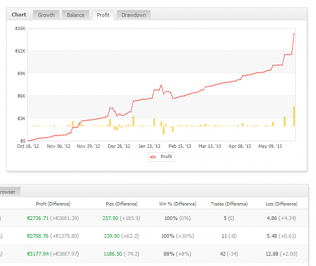Image resolution: width=316 pixels, height=266 pixels.
Task: Click the partially visible 'rowser' tab
Action: tap(10, 192)
